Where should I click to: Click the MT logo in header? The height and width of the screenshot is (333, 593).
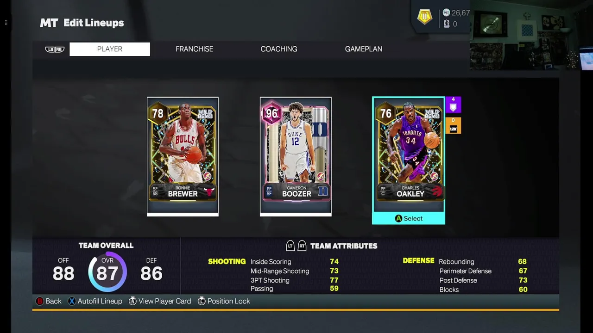coord(49,23)
